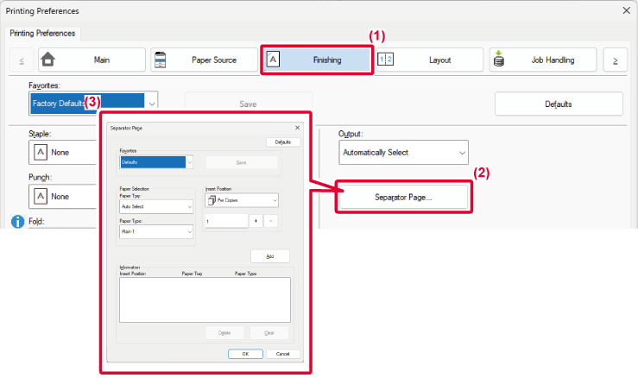Click the blue info icon beside Fold

(x=17, y=222)
